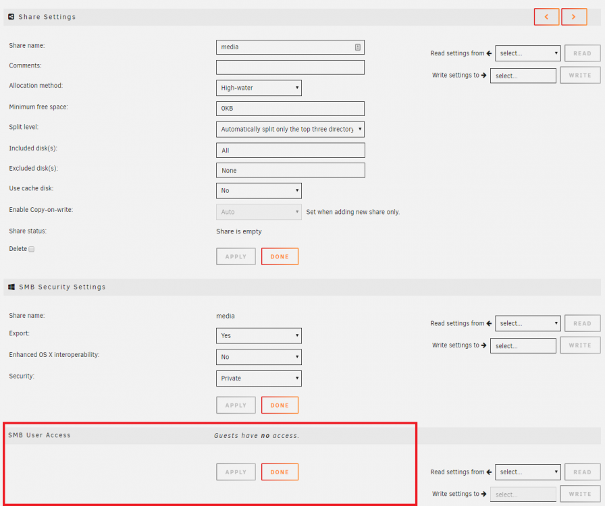Image resolution: width=605 pixels, height=506 pixels.
Task: Click the 'Share is empty' status text
Action: (x=239, y=231)
